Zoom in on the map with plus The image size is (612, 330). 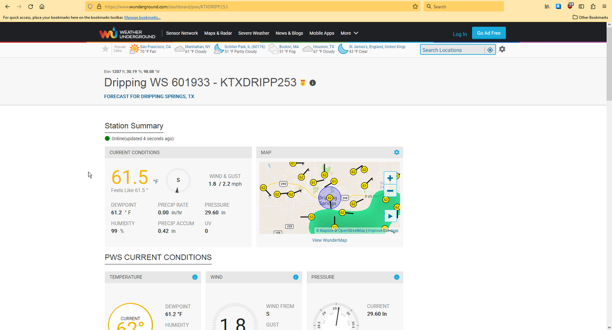tap(390, 178)
